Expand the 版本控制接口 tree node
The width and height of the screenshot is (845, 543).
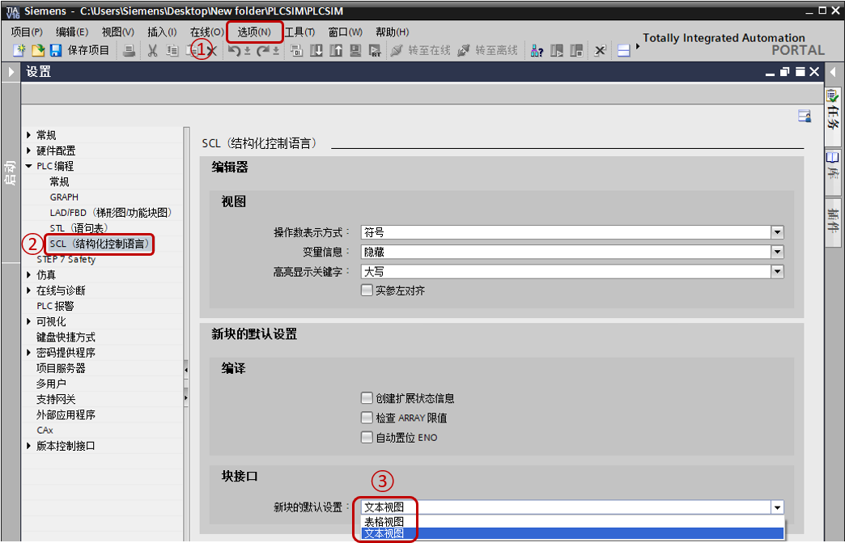[28, 446]
